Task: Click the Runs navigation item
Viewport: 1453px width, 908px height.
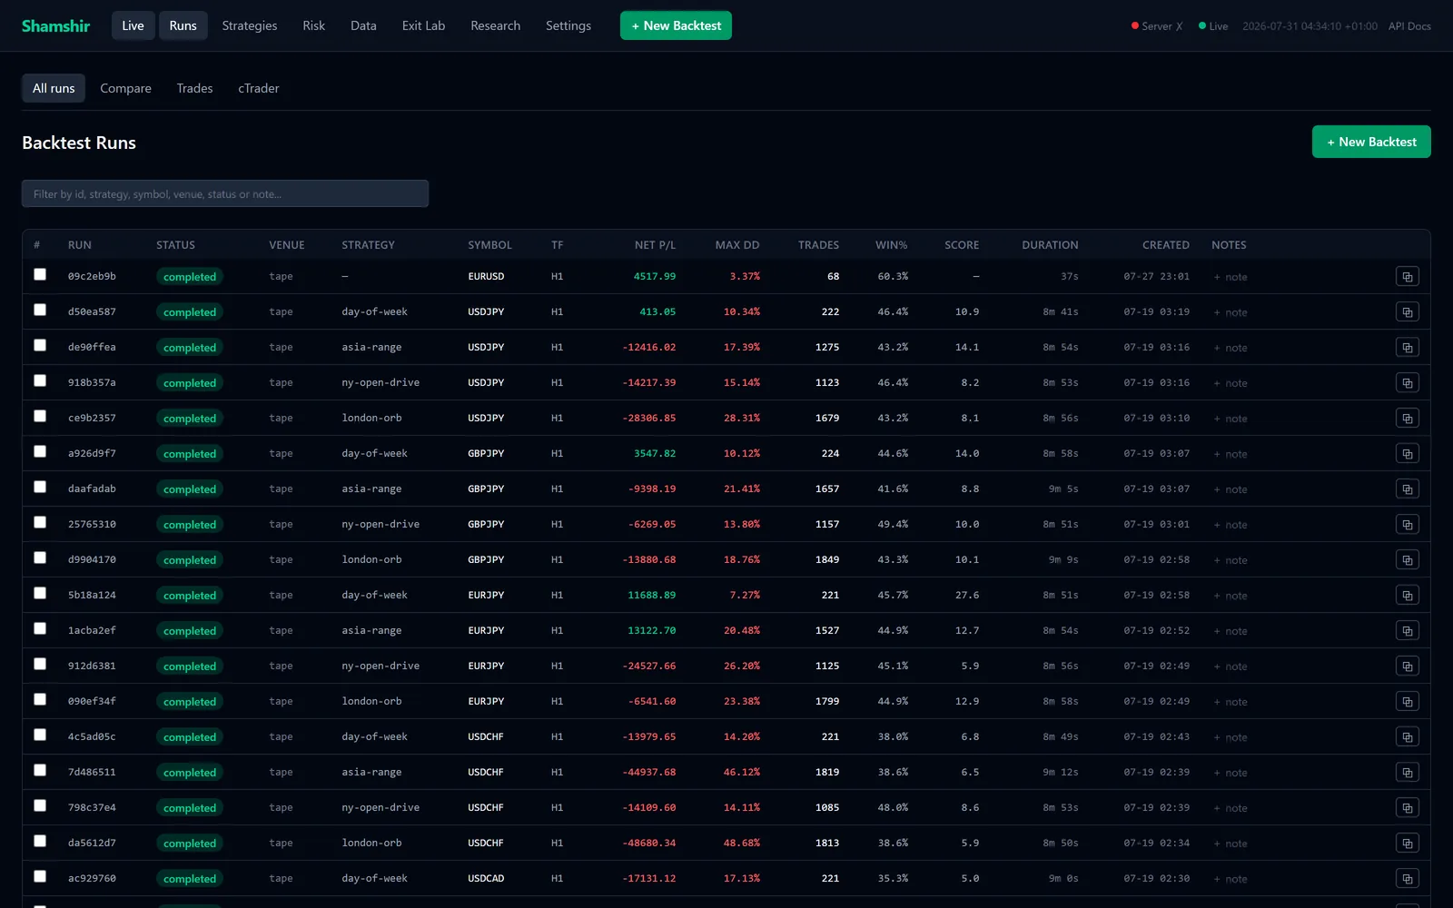Action: click(x=183, y=25)
